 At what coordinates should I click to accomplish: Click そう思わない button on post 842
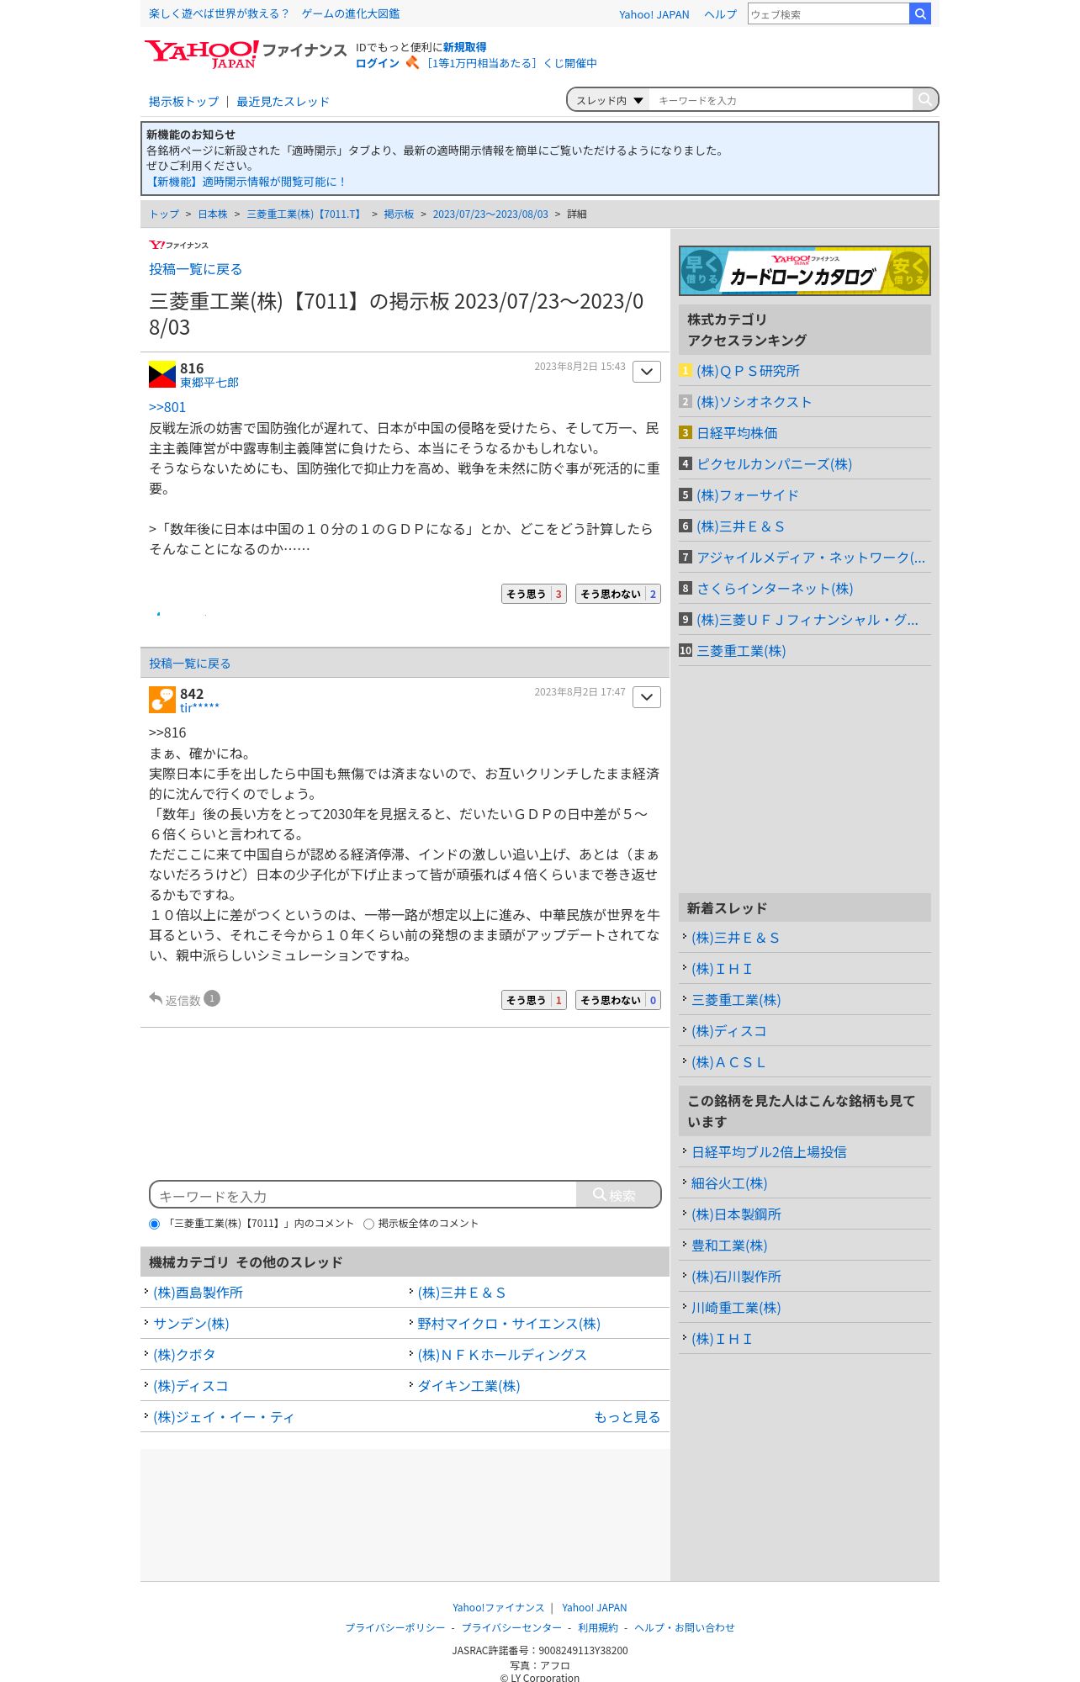point(618,1000)
